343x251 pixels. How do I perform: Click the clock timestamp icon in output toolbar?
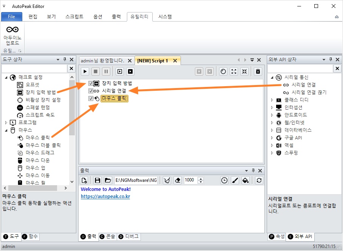coord(224,180)
